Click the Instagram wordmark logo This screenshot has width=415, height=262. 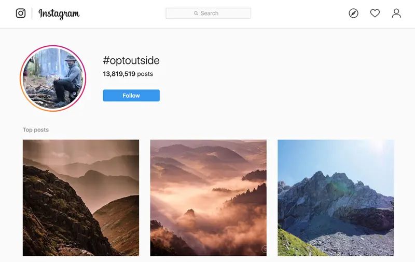tap(59, 14)
